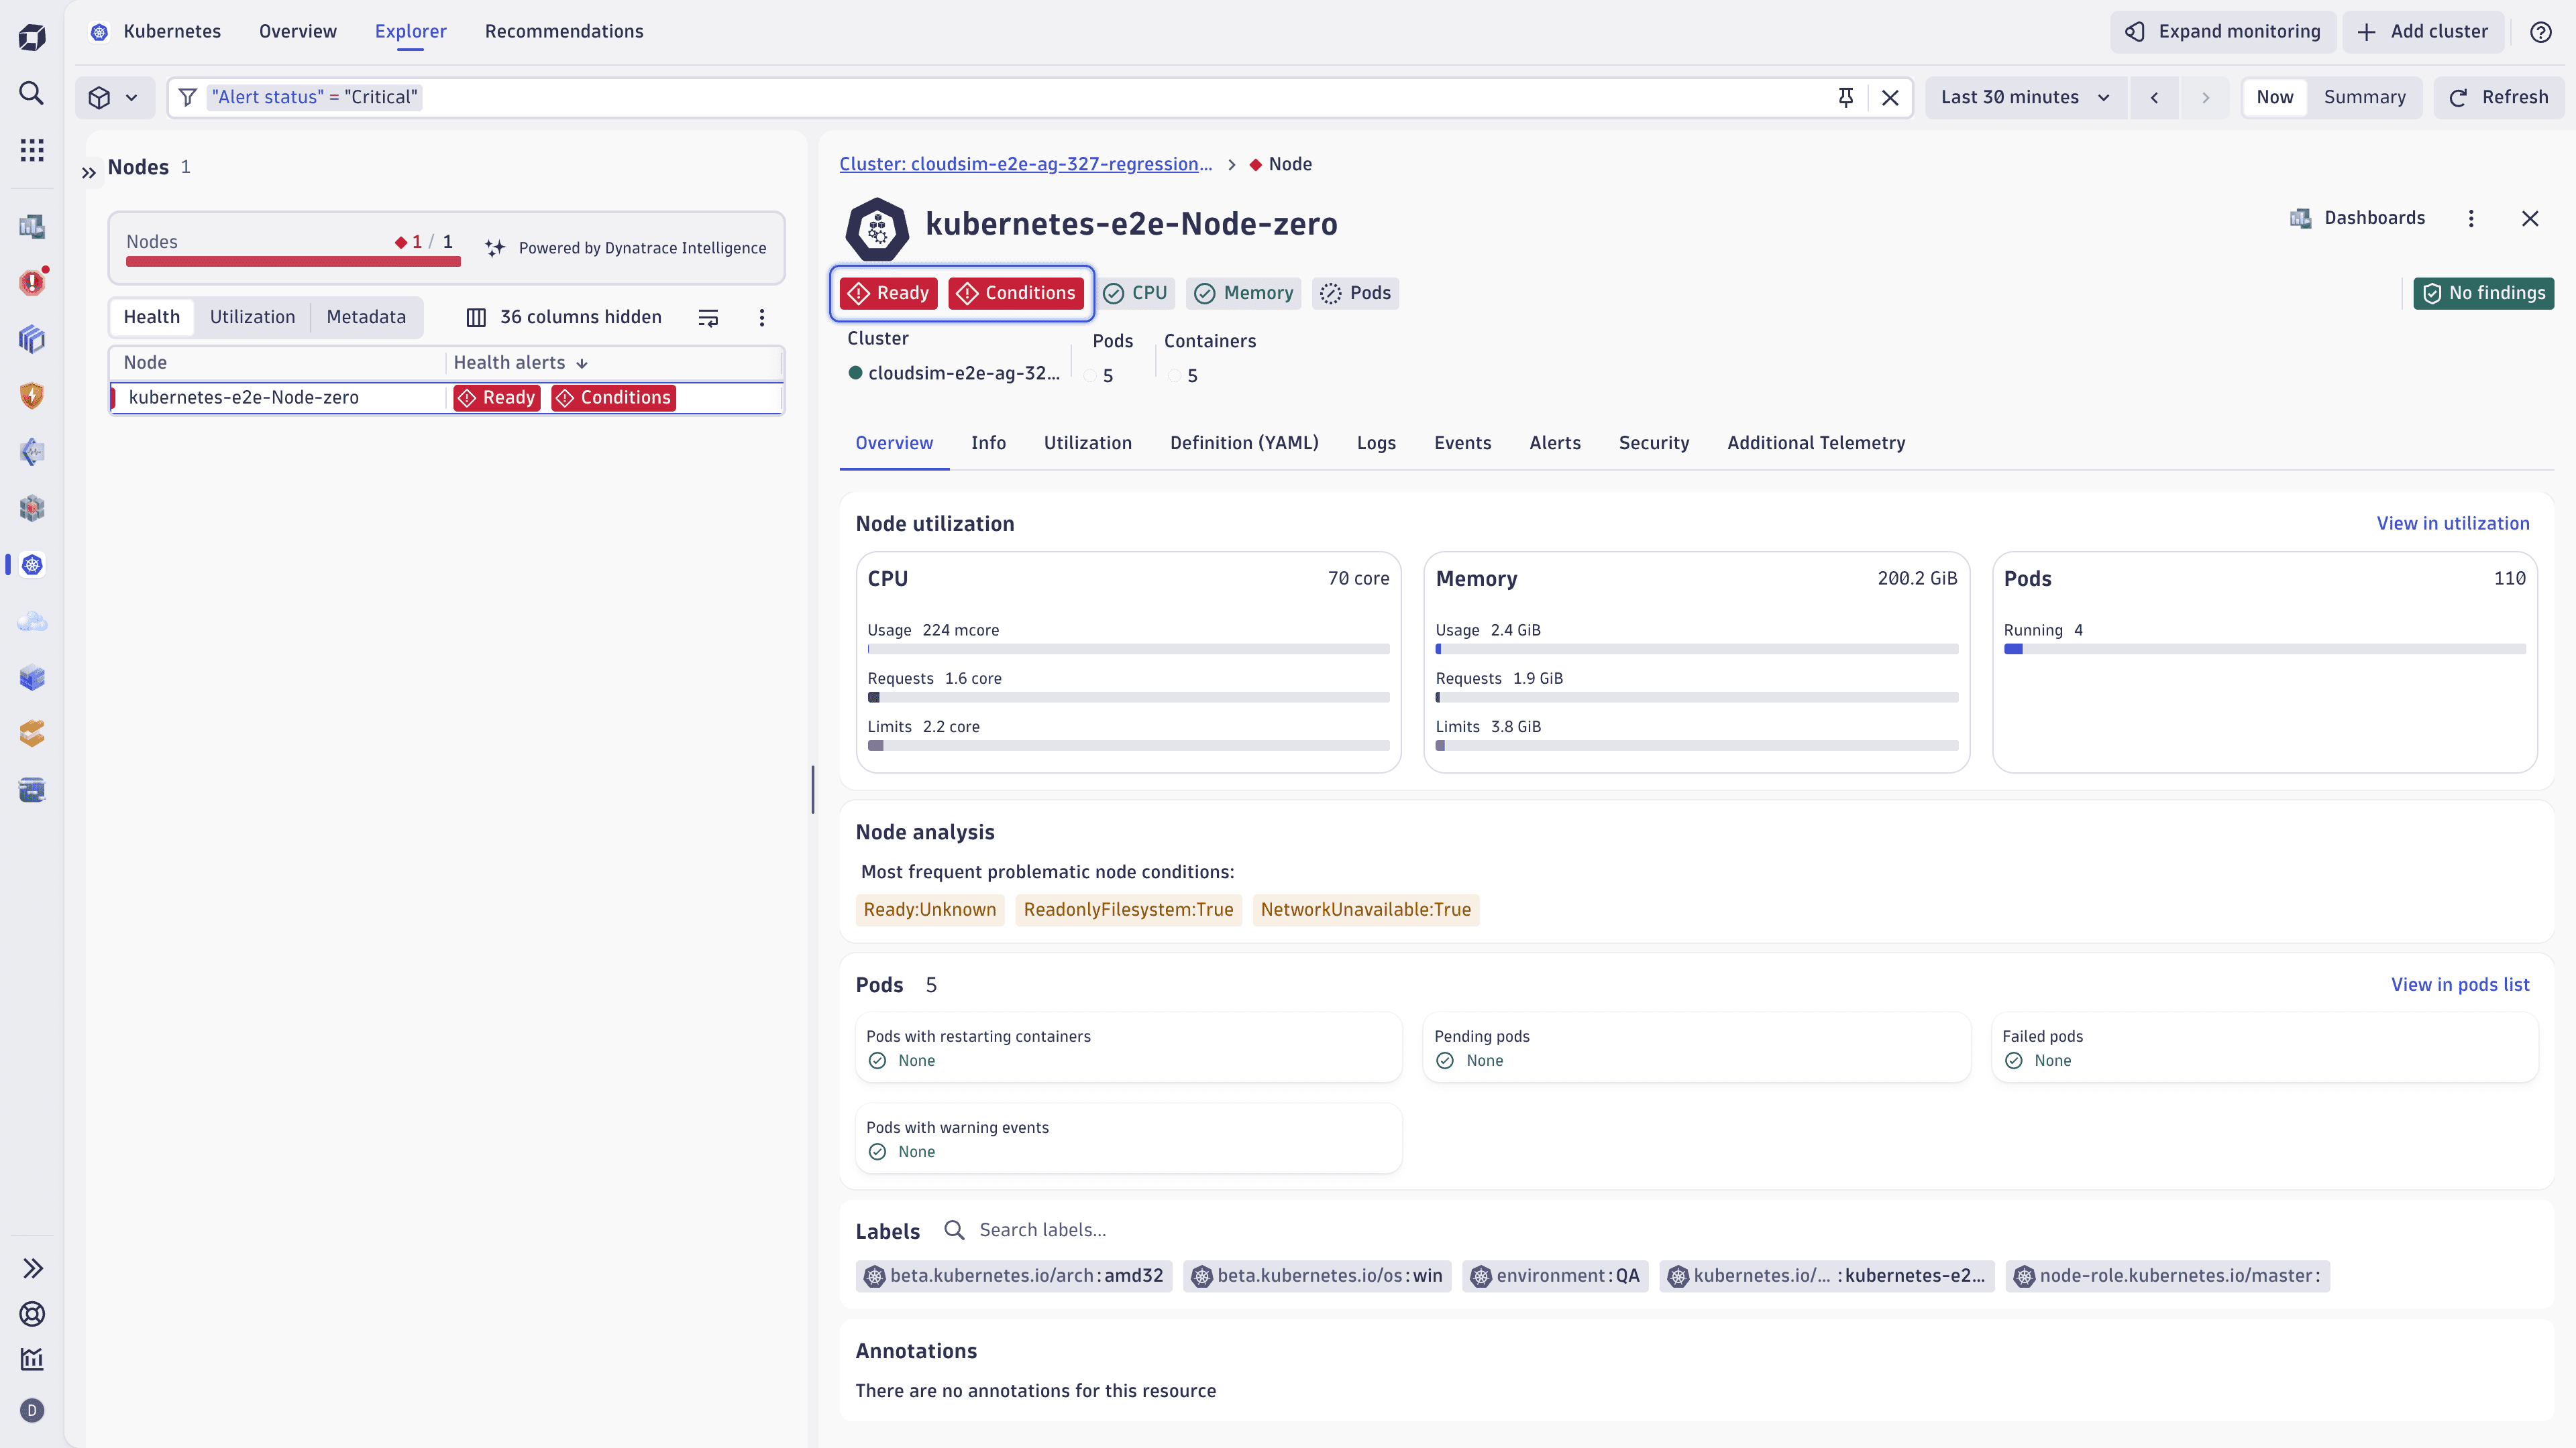Select the Kubernetes app icon in sidebar
Screen dimensions: 2576x1448
(32, 564)
